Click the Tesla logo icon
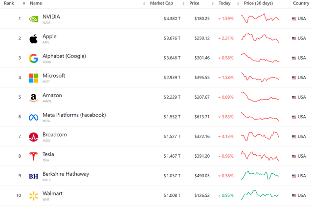 pos(33,157)
